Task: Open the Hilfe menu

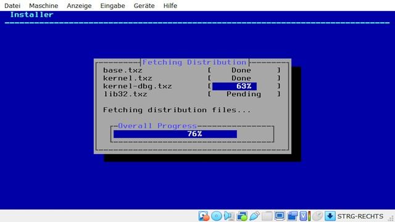Action: (170, 6)
